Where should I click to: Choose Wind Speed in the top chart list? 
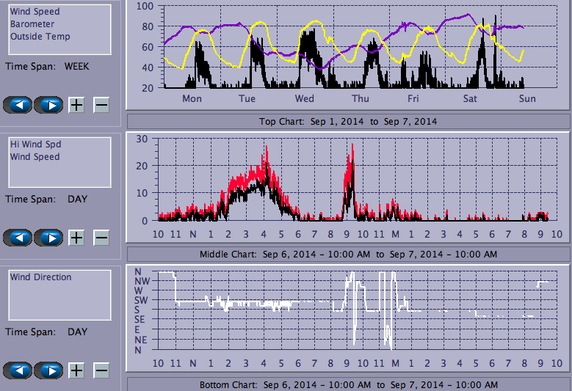coord(35,12)
